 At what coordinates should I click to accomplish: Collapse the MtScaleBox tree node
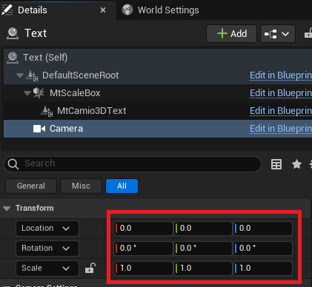(x=27, y=93)
